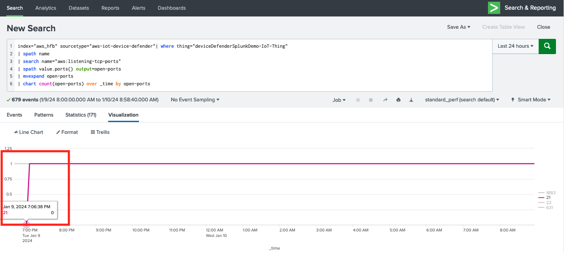Open the Line Chart type picker
The image size is (564, 253).
coord(28,132)
